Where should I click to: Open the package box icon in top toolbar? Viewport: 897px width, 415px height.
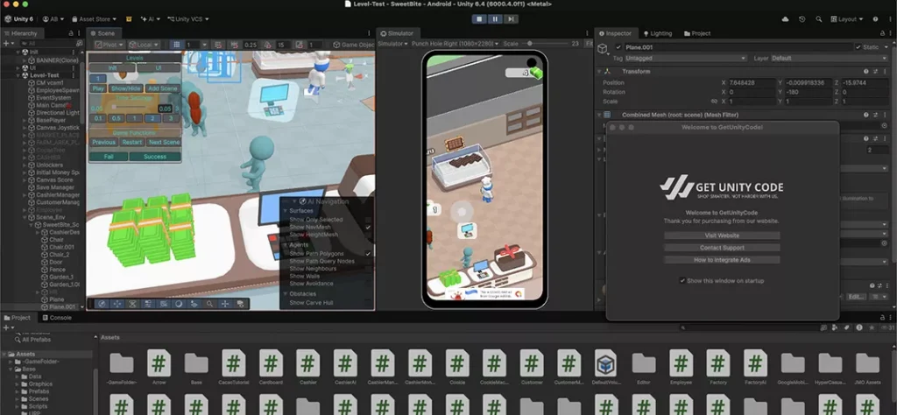[x=129, y=19]
